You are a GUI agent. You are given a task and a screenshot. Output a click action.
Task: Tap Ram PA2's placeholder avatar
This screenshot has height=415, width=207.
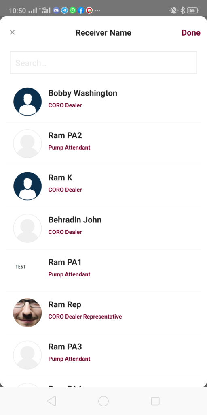[27, 144]
